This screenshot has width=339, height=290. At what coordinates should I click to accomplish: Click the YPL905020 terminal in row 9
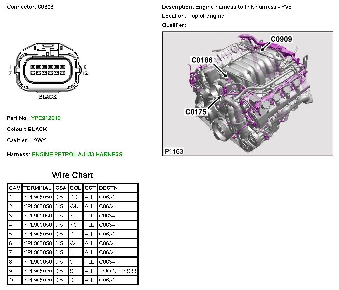38,271
